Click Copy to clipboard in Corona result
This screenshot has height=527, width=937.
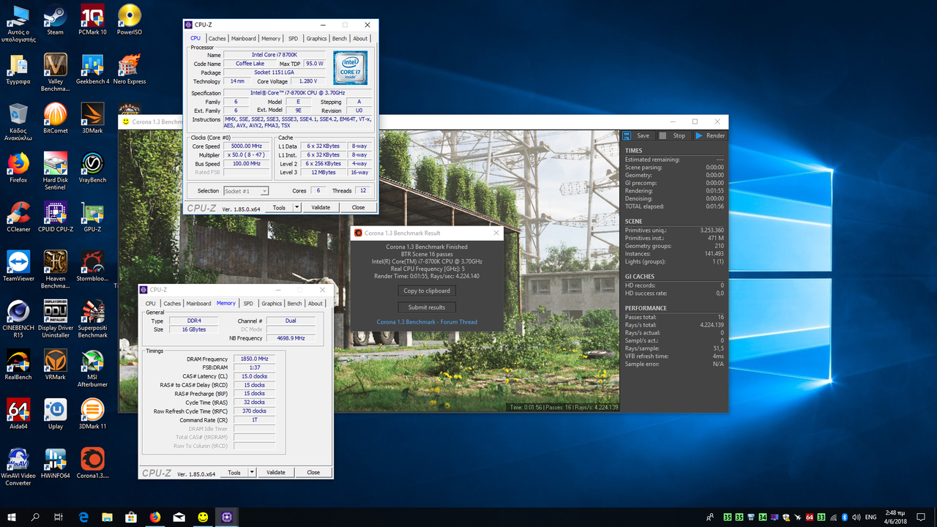point(427,291)
